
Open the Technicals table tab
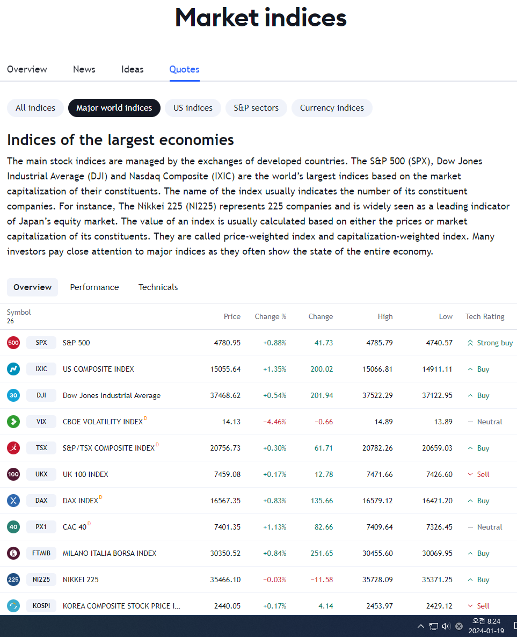[x=158, y=287]
